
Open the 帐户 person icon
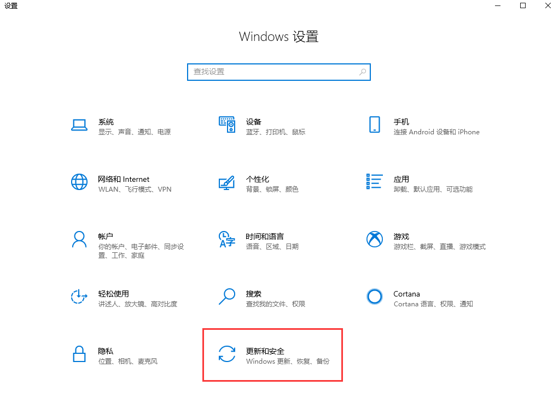pos(79,239)
